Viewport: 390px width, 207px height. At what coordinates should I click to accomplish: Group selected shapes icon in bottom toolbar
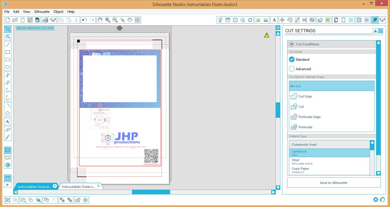pyautogui.click(x=8, y=200)
